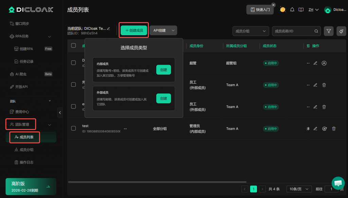The image size is (348, 198).
Task: Go to 费用中心 in the sidebar
Action: point(22,112)
